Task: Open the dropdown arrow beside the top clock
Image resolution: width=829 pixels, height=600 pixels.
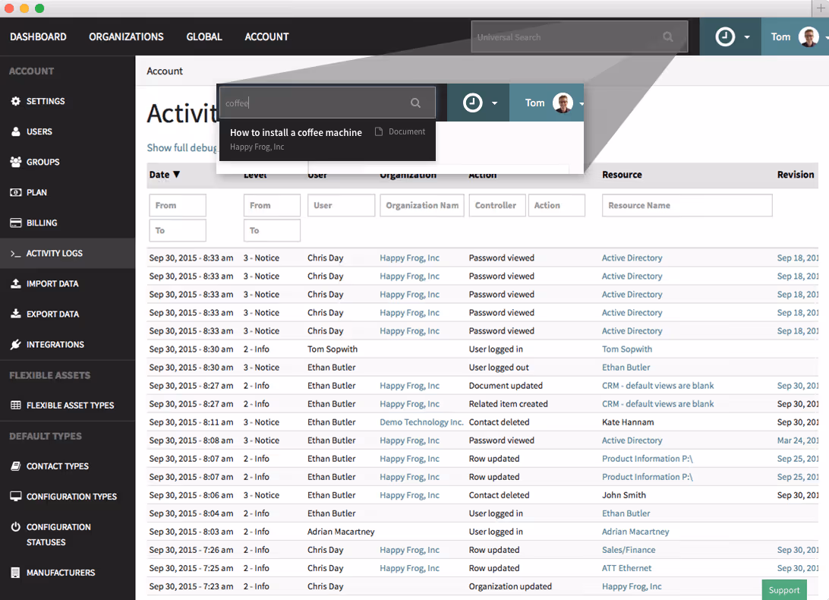Action: coord(747,37)
